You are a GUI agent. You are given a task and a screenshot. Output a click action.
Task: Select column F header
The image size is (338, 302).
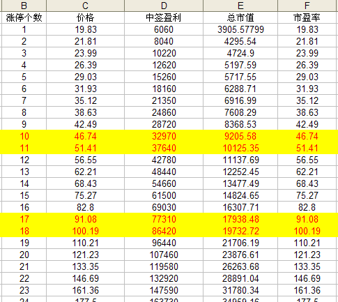click(x=307, y=6)
